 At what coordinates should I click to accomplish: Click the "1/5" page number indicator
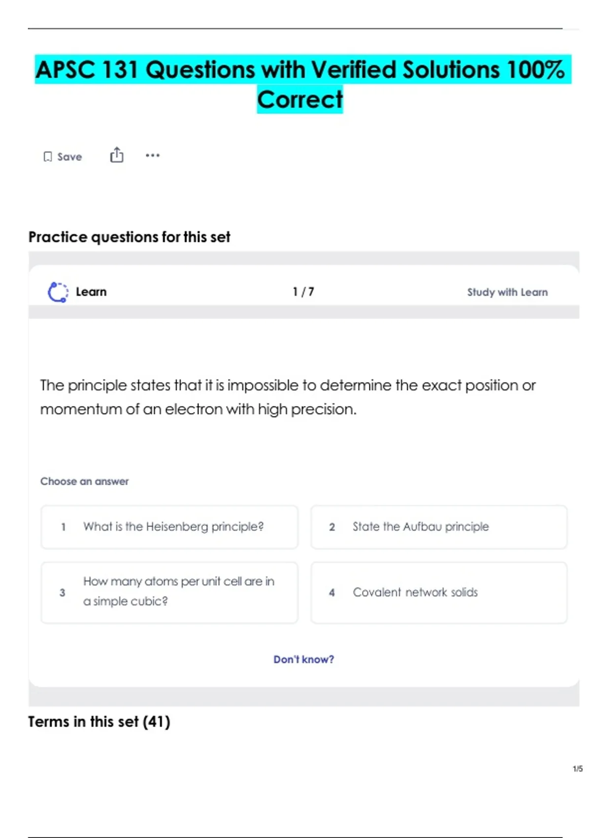(577, 768)
